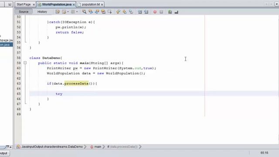Image resolution: width=279 pixels, height=157 pixels.
Task: Start macro recording red circle icon
Action: click(155, 12)
